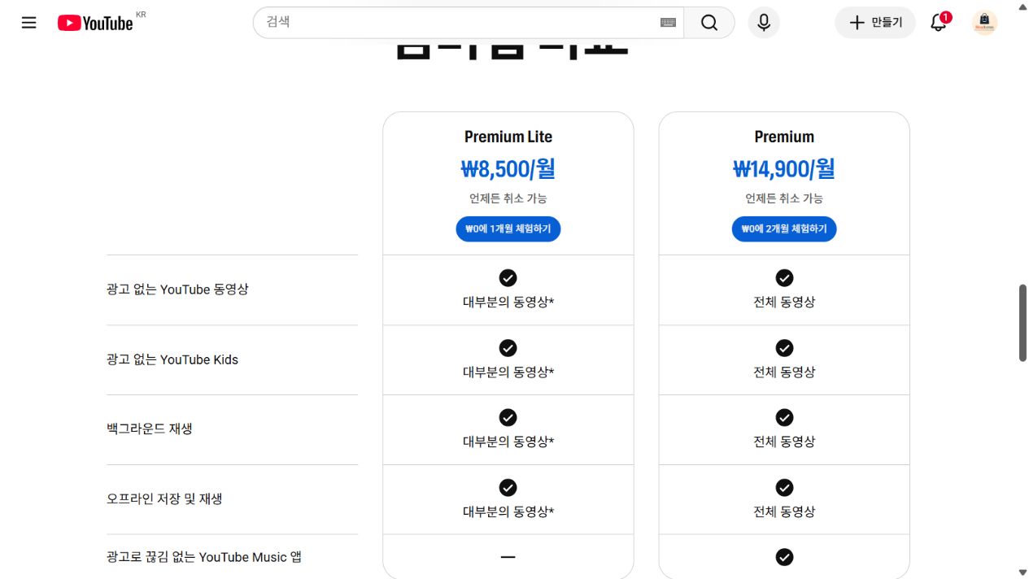
Task: Click the 광고 없는 YouTube Kids row label
Action: pyautogui.click(x=172, y=359)
